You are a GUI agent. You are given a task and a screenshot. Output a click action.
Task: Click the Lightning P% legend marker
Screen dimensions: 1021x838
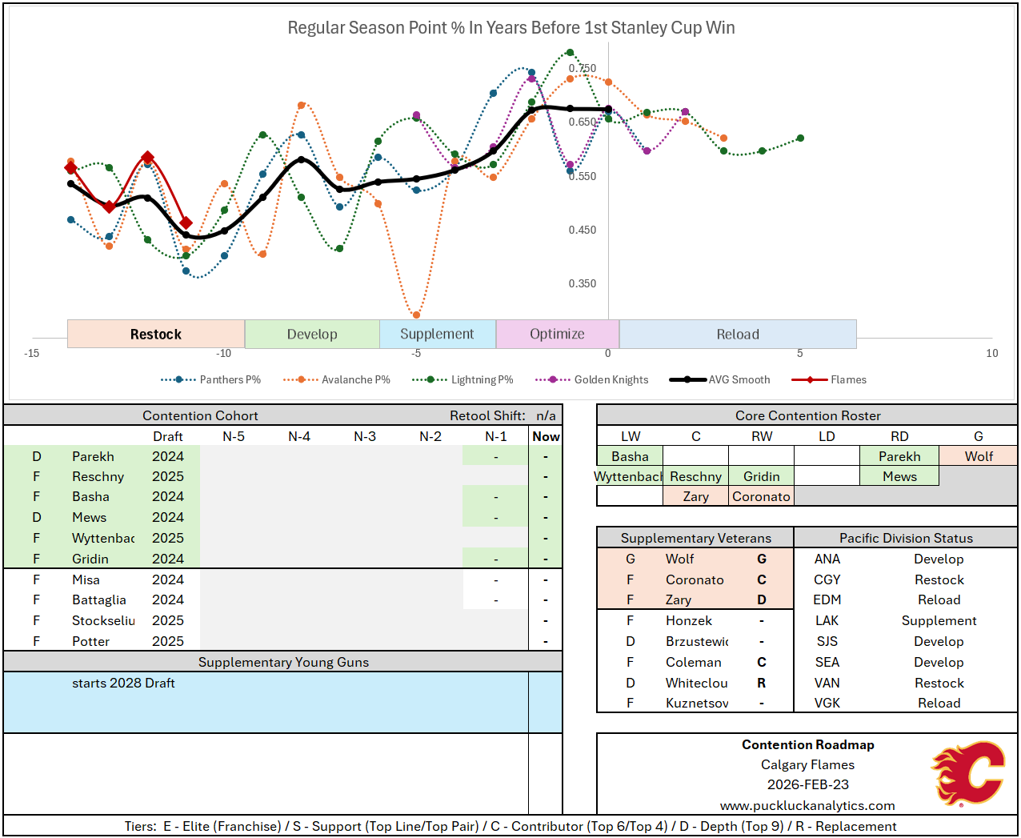[x=430, y=379]
